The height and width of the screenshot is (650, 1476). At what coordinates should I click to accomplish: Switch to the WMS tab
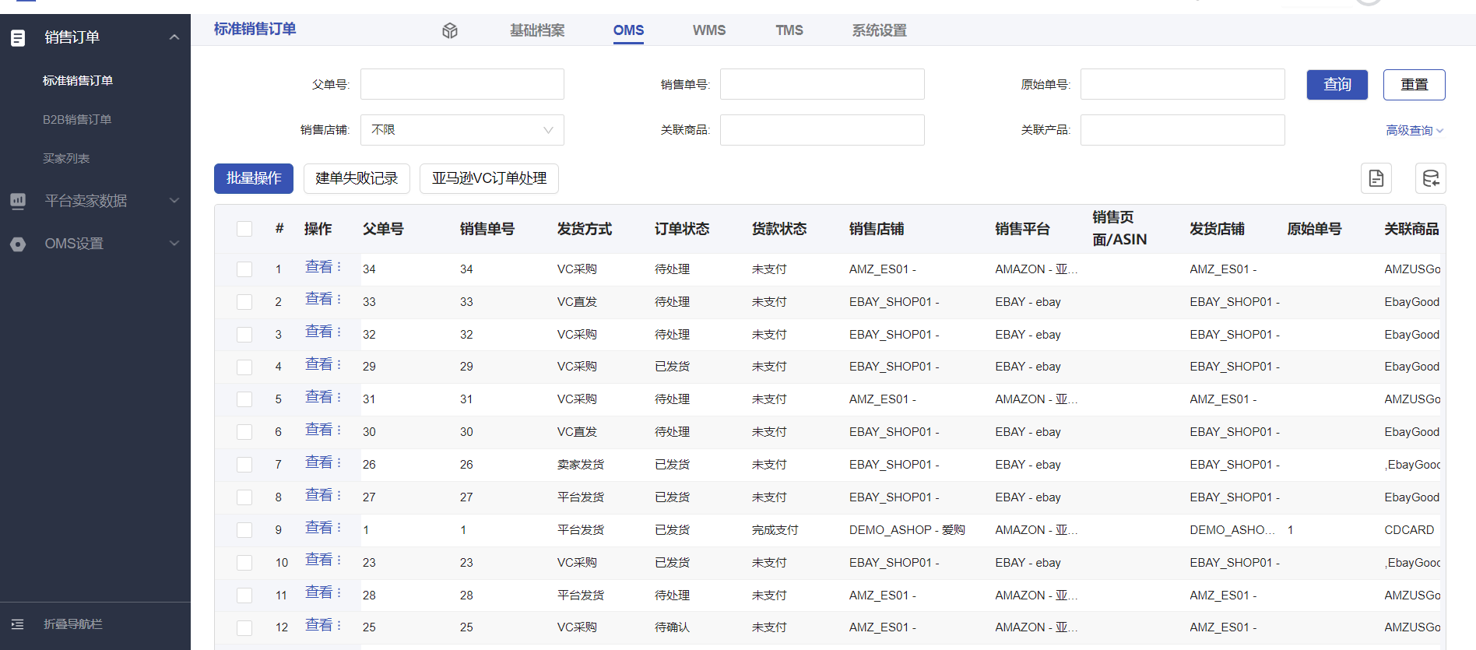[x=709, y=30]
